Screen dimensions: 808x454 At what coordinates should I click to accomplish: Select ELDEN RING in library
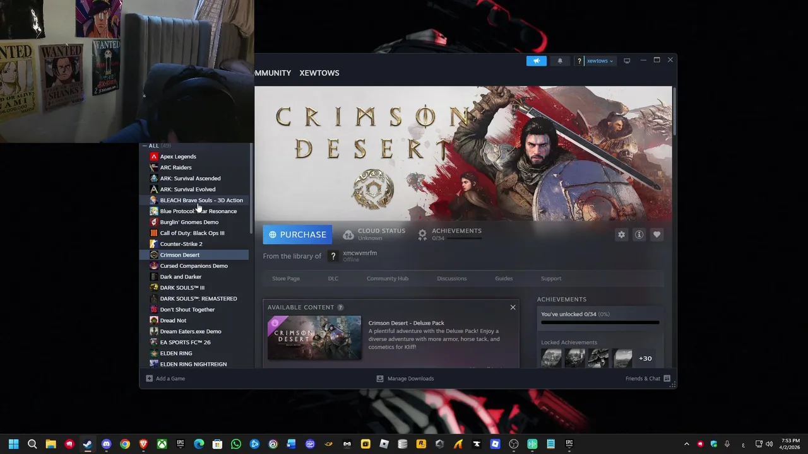coord(194,353)
